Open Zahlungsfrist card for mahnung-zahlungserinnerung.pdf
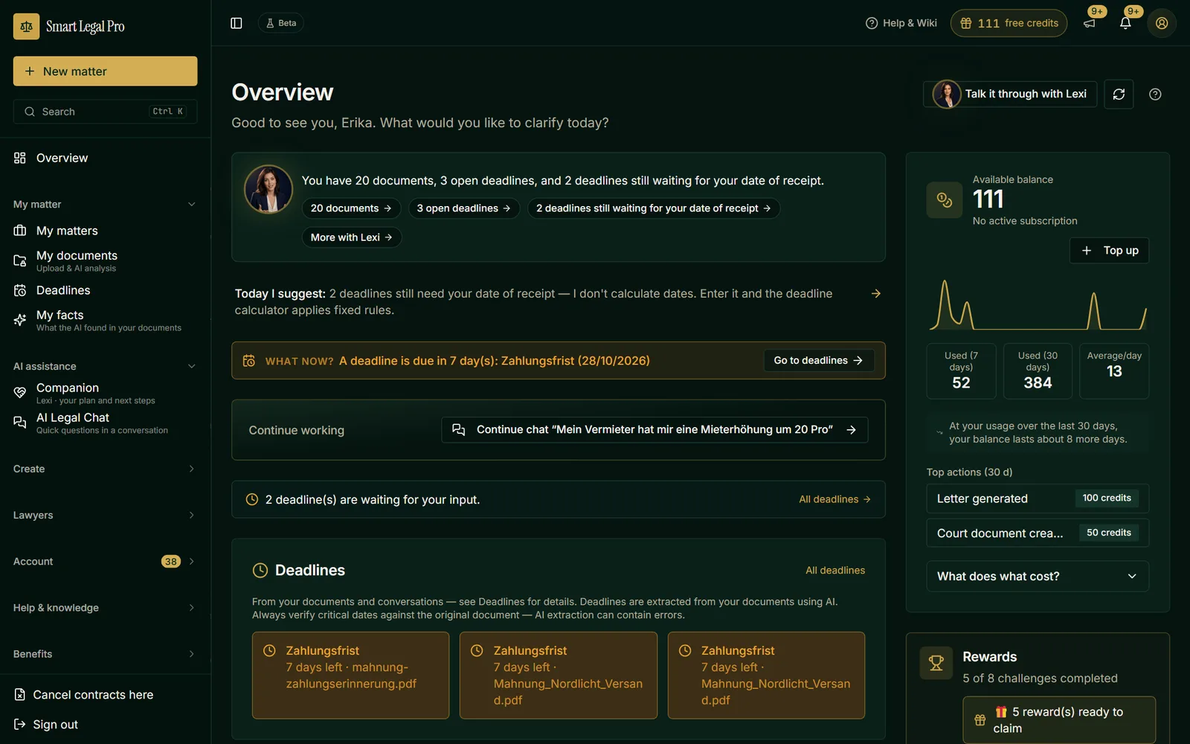 coord(350,676)
